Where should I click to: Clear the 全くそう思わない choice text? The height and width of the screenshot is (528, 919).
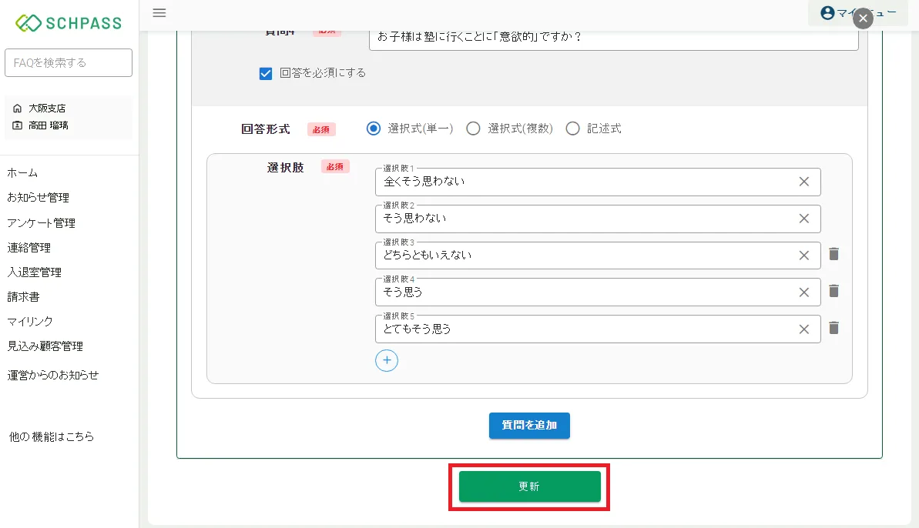pyautogui.click(x=804, y=182)
